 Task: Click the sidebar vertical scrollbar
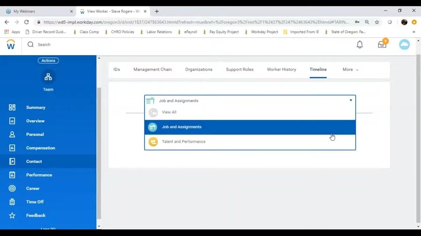pos(99,154)
